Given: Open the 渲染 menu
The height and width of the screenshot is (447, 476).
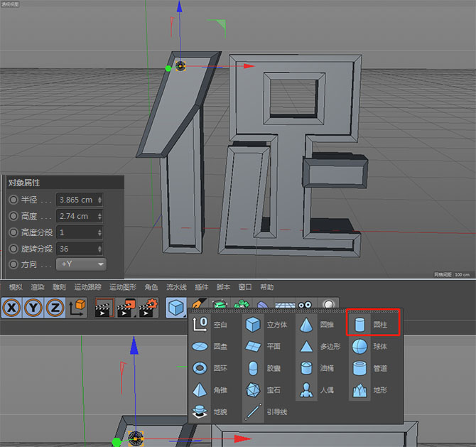Looking at the screenshot, I should 38,287.
